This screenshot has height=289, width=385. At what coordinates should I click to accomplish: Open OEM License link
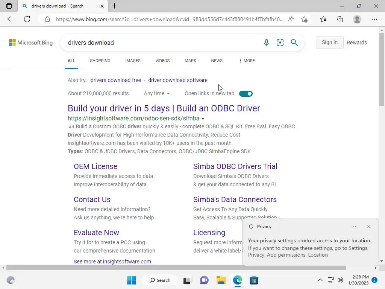click(x=95, y=166)
